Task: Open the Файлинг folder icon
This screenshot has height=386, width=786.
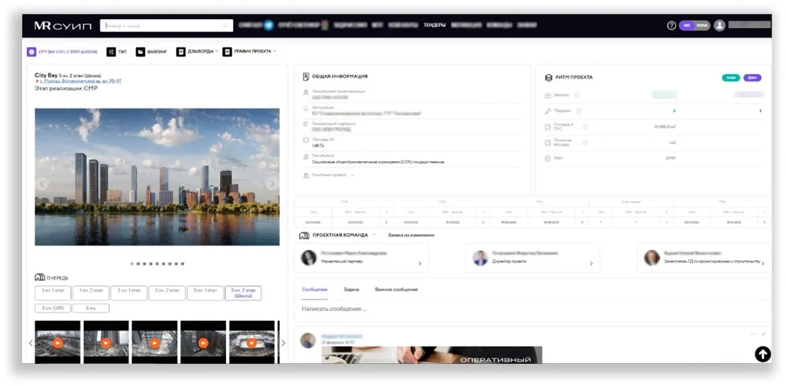Action: (141, 52)
